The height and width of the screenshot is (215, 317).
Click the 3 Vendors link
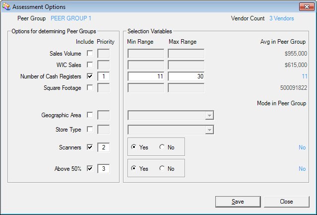pos(282,18)
